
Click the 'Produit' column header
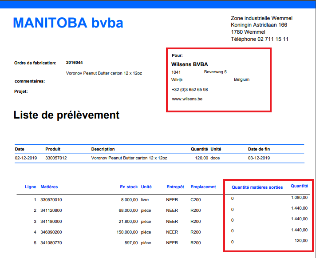[53, 149]
